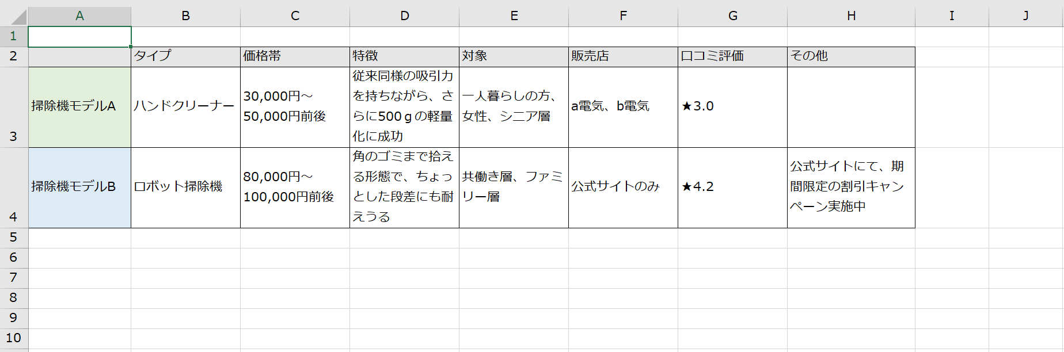The height and width of the screenshot is (352, 1064).
Task: Click the cell describing 500g weight reduction
Action: coord(404,108)
